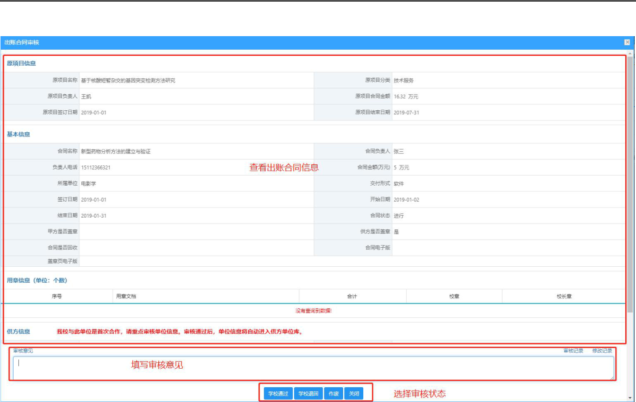Click the vertical scrollbar thumb
Viewport: 636px width, 402px height.
pyautogui.click(x=630, y=184)
